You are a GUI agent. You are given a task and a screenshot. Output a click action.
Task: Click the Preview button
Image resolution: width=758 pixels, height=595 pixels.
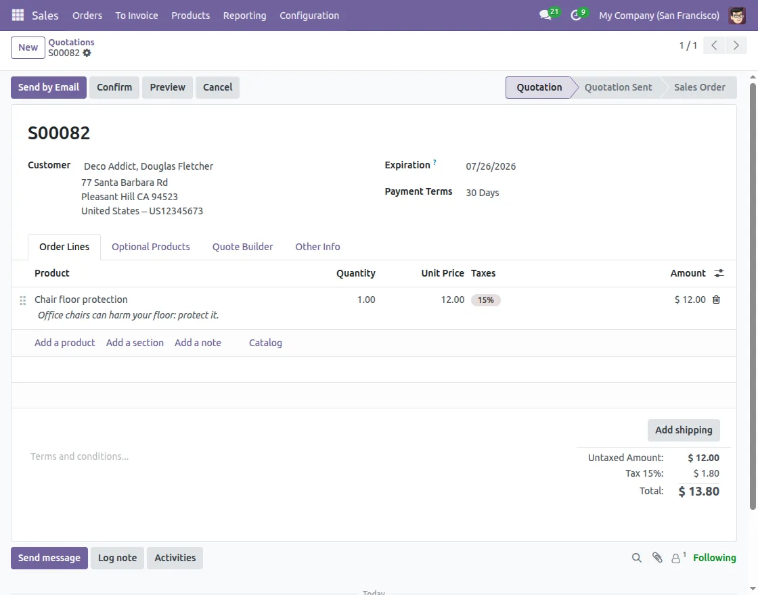click(167, 87)
